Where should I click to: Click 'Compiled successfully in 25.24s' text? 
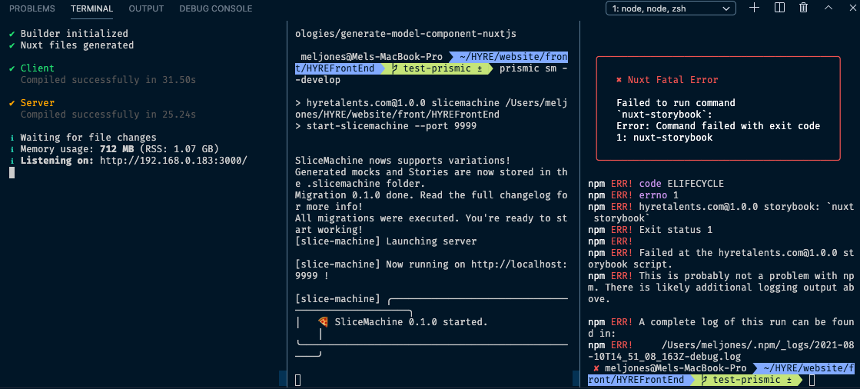(108, 115)
